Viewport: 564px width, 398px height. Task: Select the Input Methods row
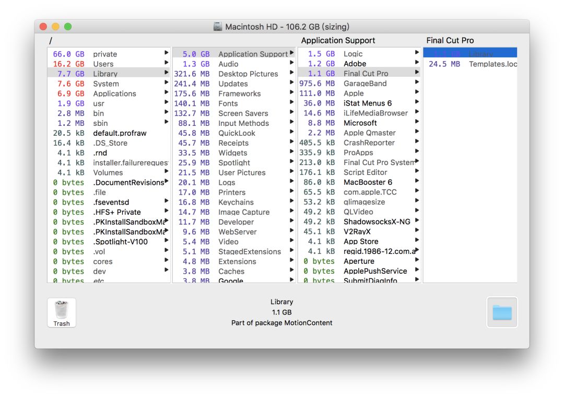[x=234, y=123]
